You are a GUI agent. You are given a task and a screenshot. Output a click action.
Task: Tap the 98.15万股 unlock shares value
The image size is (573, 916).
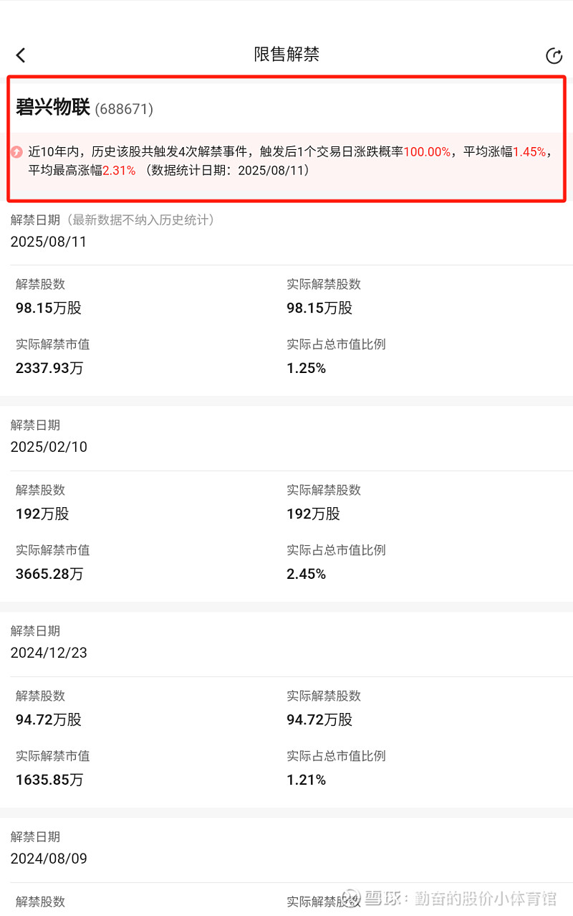tap(49, 308)
